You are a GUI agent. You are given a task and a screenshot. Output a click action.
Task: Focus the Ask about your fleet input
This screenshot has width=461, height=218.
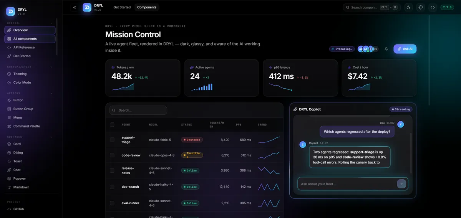pyautogui.click(x=348, y=184)
